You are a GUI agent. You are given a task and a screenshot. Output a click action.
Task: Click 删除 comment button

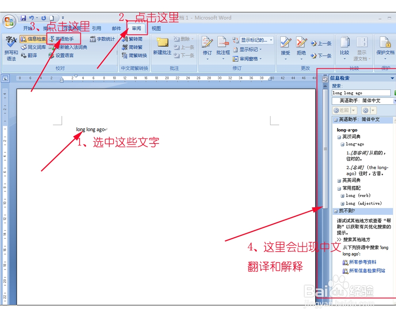pos(184,39)
